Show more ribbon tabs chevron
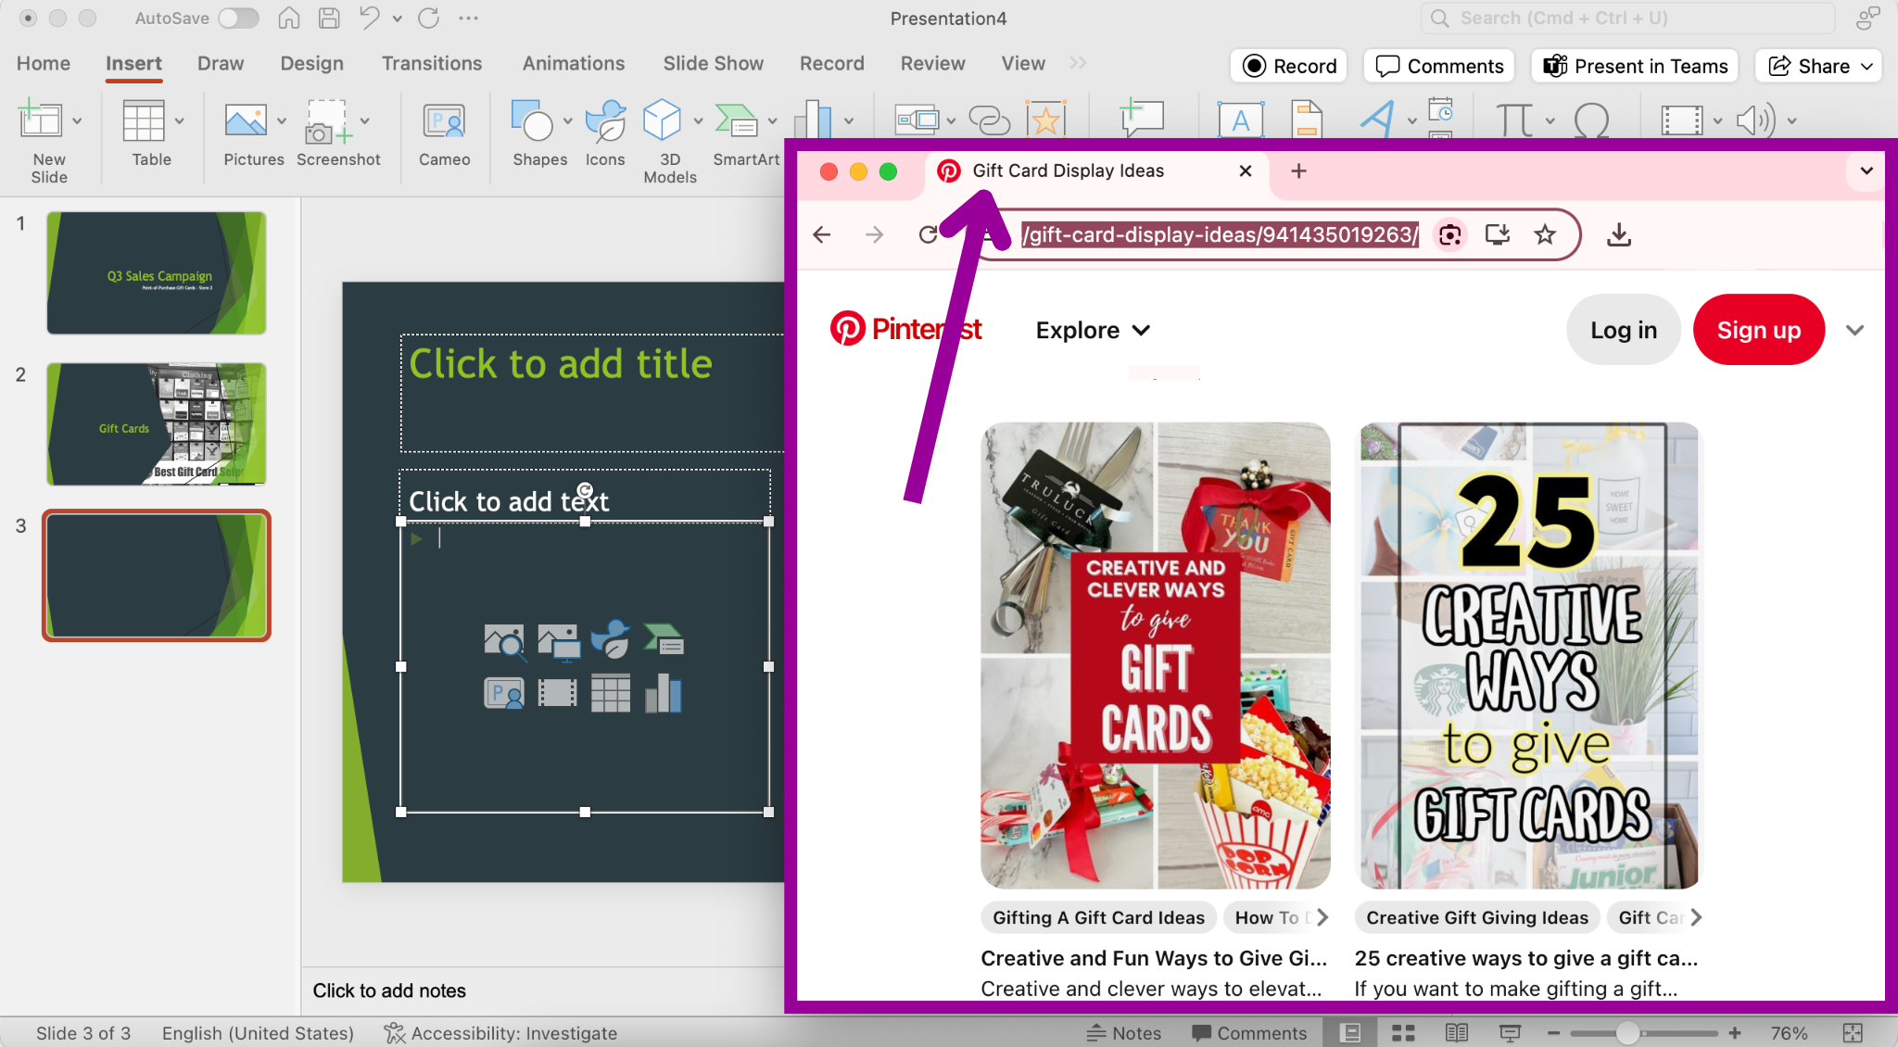Screen dimensions: 1898x1047 (x=1077, y=63)
